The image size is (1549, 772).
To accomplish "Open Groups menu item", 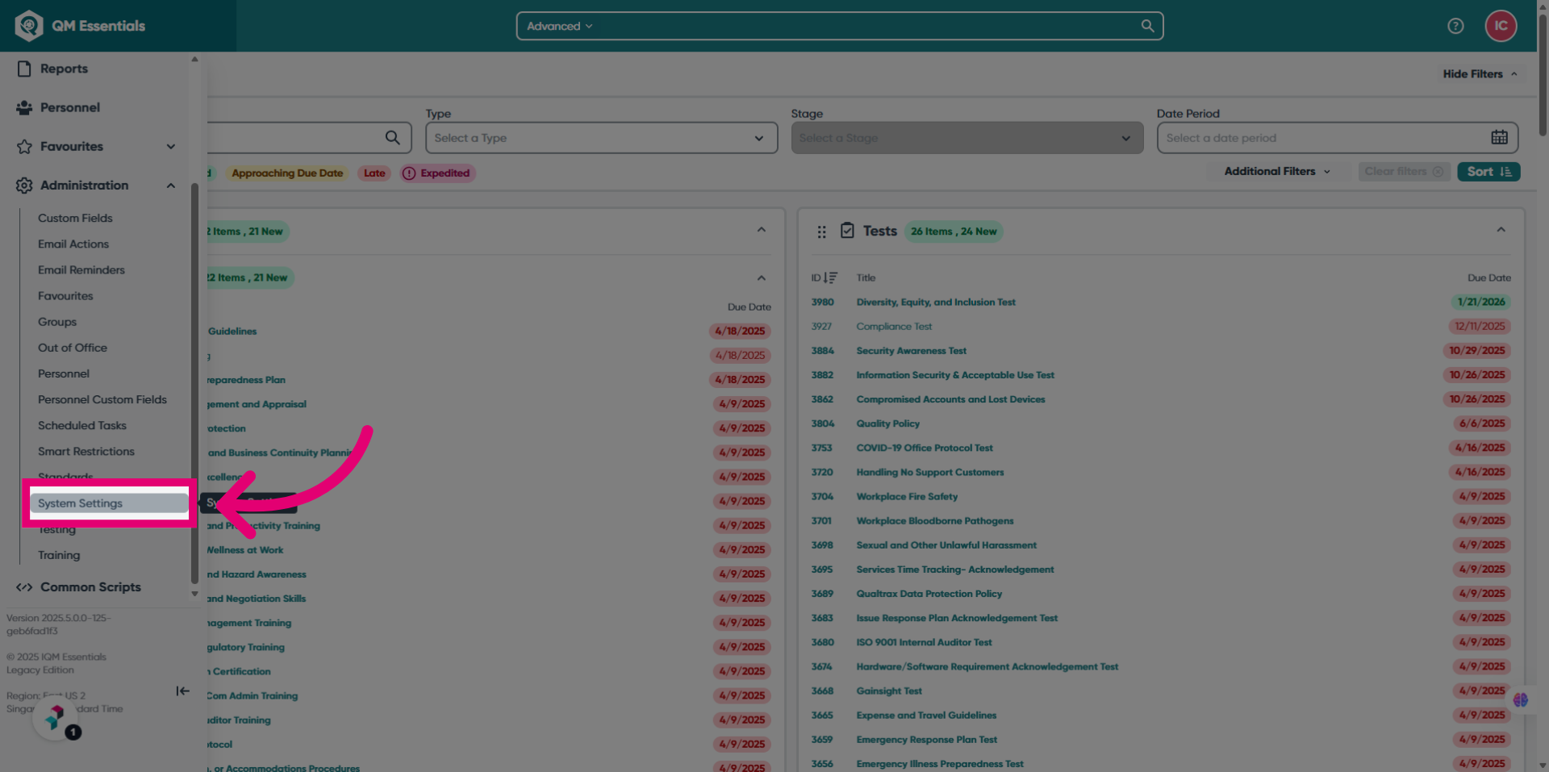I will pos(57,322).
